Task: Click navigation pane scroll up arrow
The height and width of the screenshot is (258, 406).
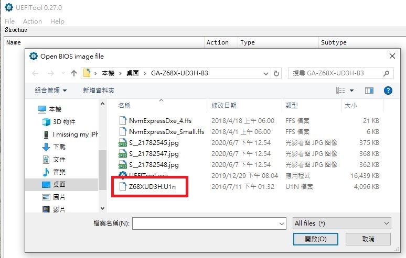Action: tap(102, 104)
